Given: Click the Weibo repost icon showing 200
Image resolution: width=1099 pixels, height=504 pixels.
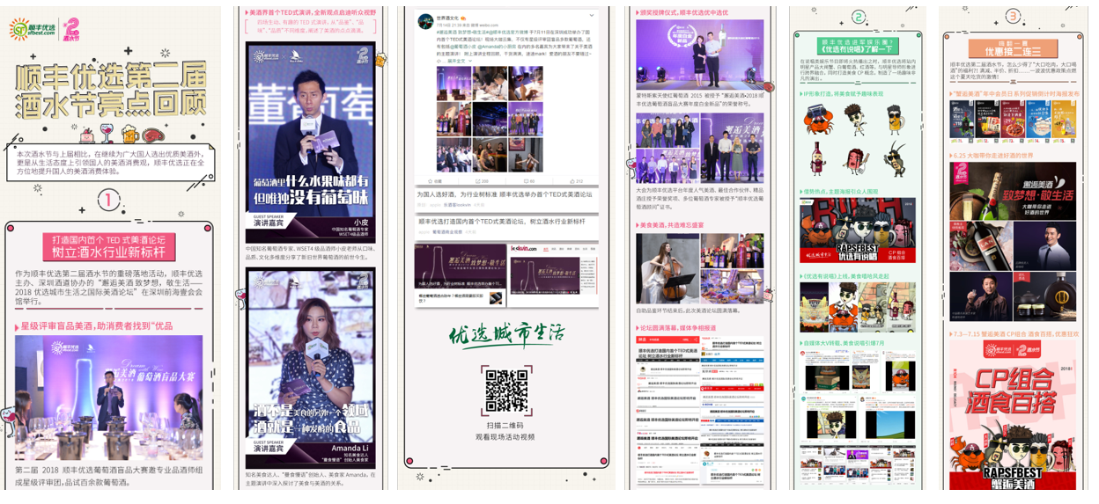Looking at the screenshot, I should click(x=481, y=181).
